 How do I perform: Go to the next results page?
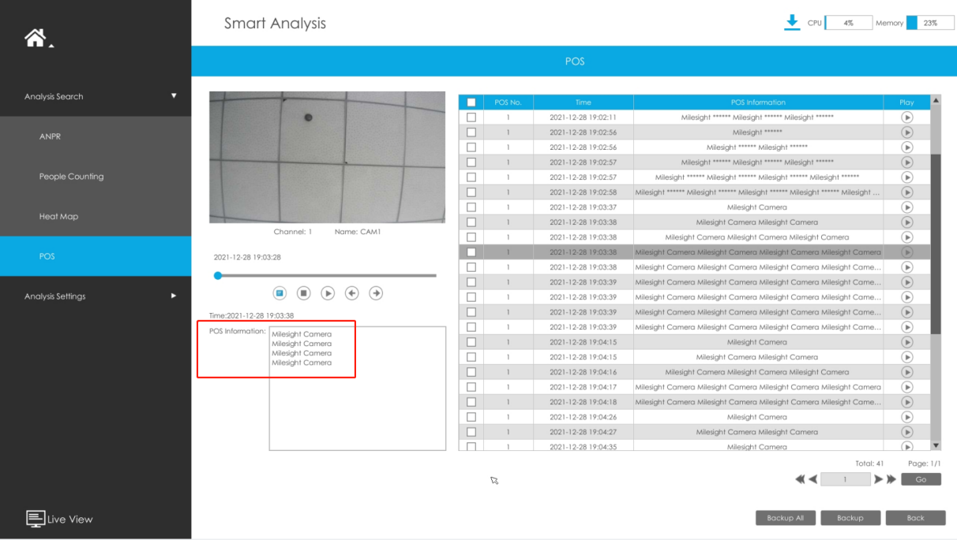coord(878,479)
